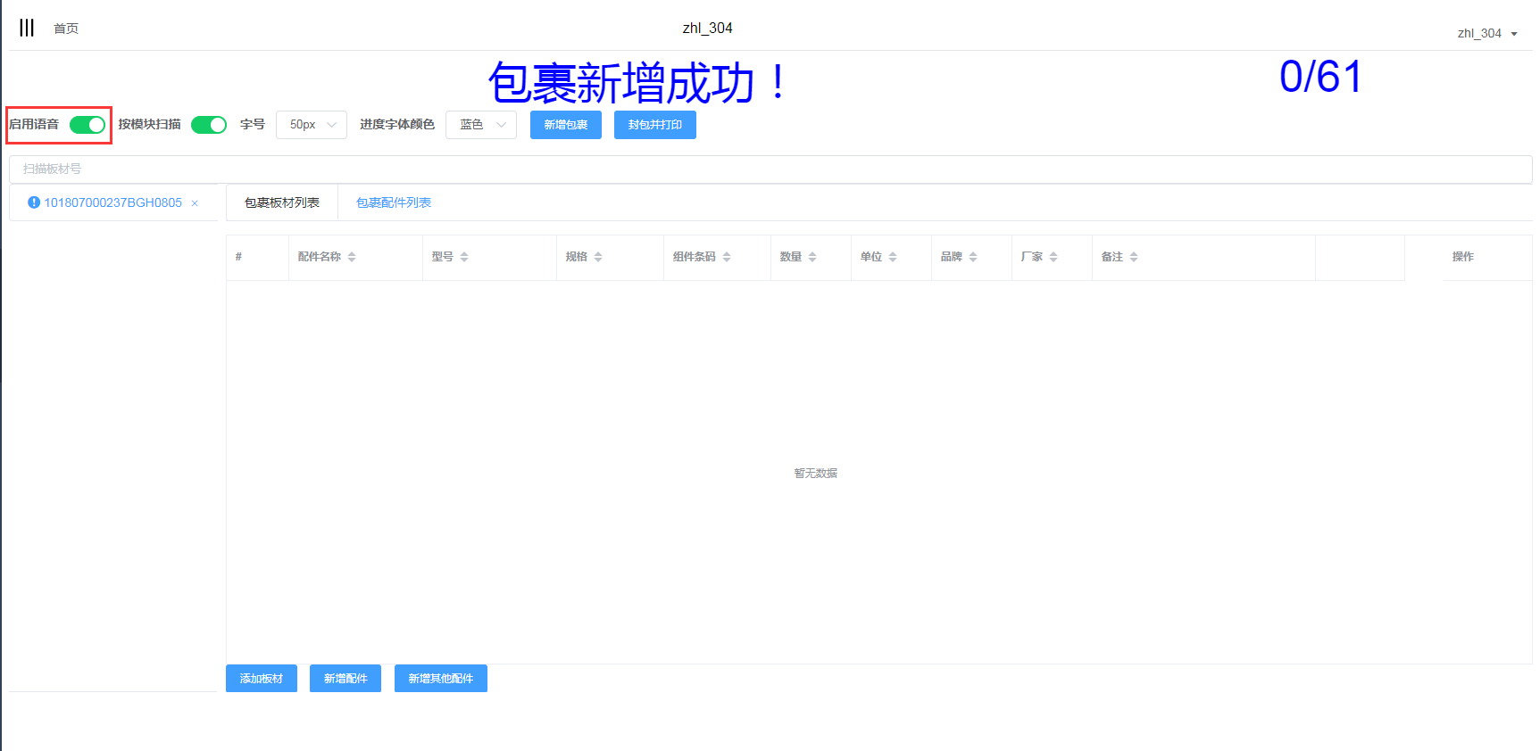
Task: Sort by 组件条码 column arrows
Action: (727, 257)
